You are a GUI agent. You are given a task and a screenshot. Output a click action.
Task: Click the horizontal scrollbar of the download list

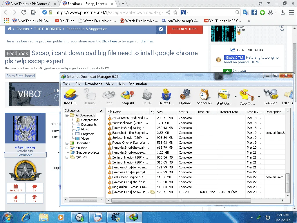click(x=181, y=200)
